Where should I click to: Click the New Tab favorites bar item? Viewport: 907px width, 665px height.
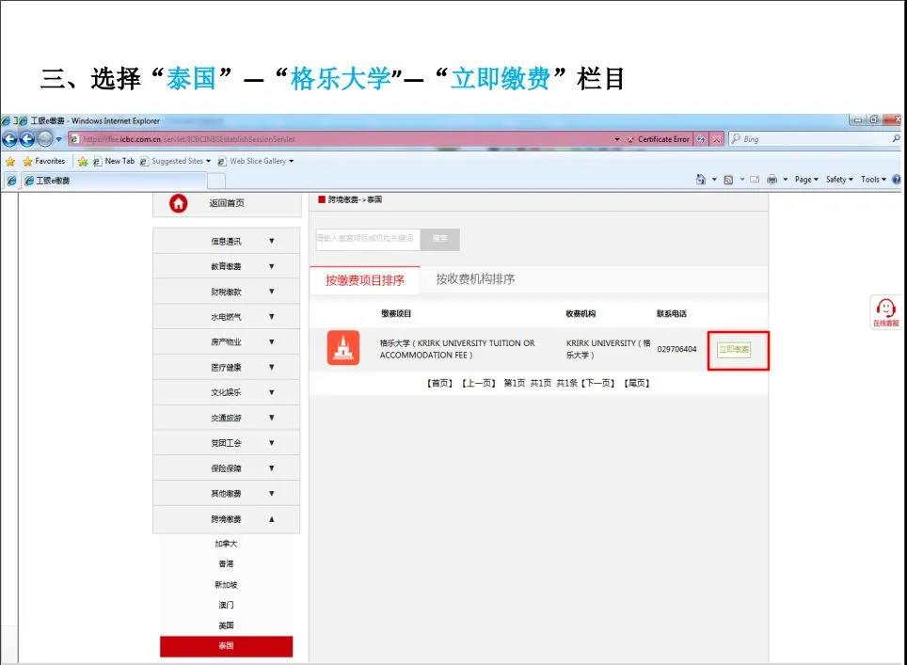point(114,162)
